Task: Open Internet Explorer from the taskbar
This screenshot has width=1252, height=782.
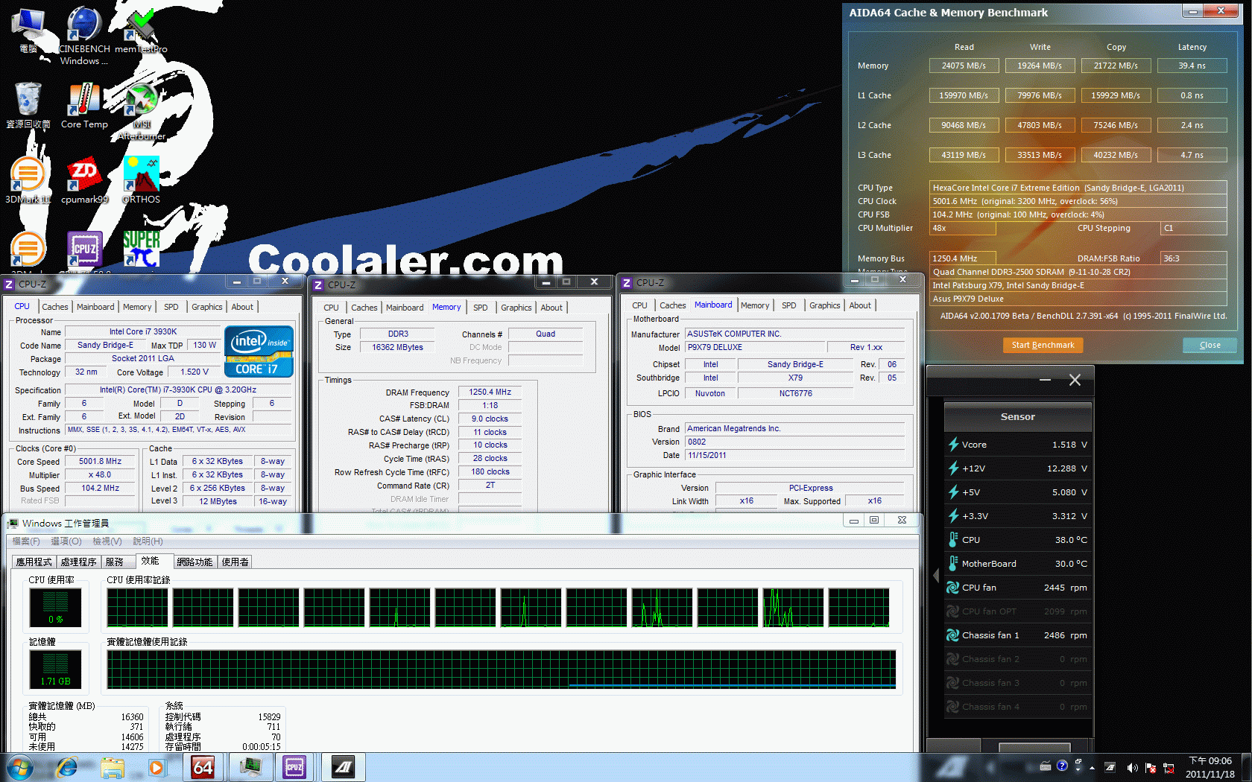Action: tap(67, 767)
